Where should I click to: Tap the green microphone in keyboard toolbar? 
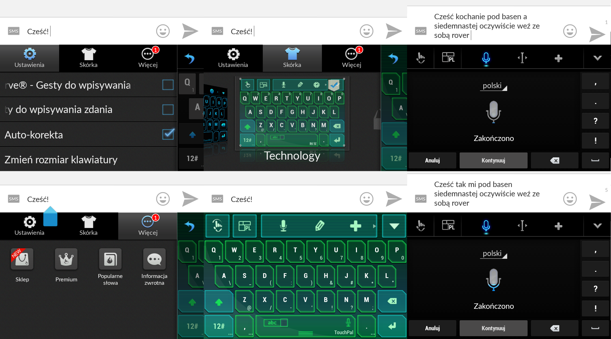[x=283, y=226]
